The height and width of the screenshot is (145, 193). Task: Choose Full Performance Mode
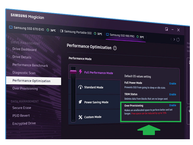[x=98, y=72]
